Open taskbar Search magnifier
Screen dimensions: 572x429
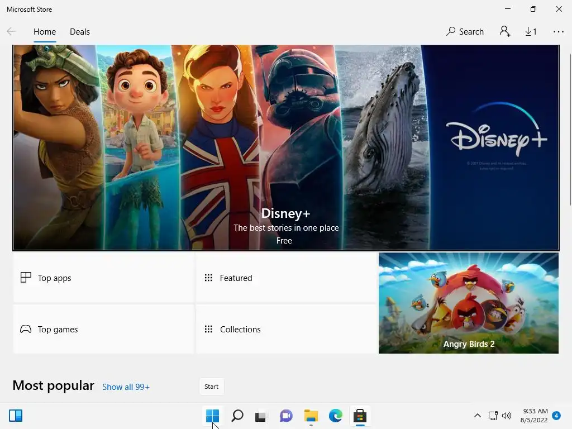pos(237,416)
